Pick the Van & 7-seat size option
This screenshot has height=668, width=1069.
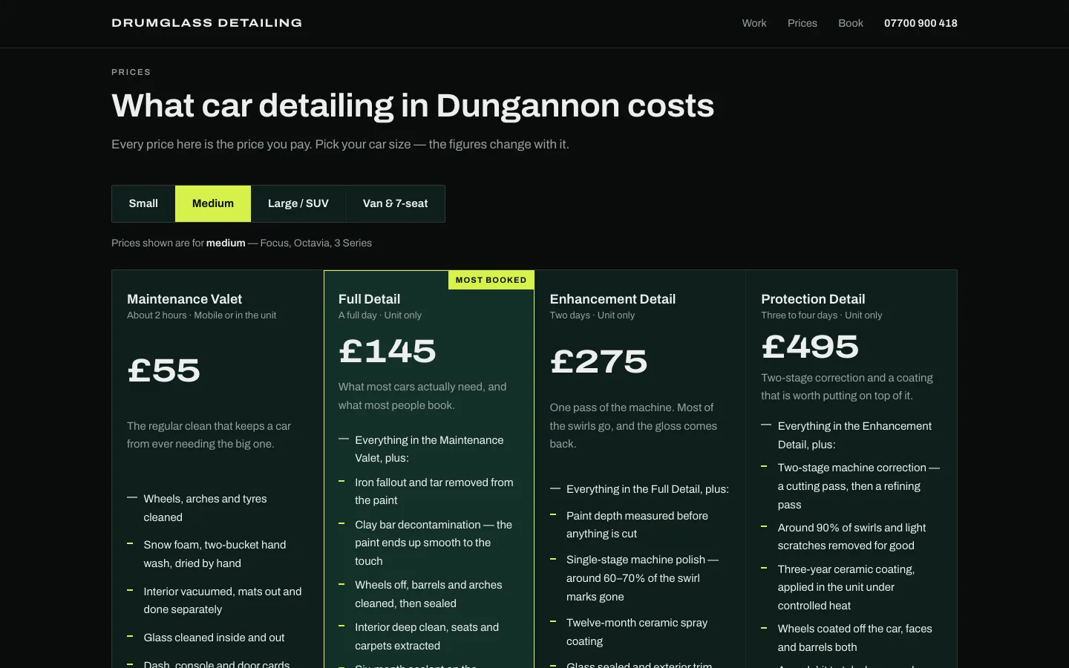[x=395, y=203]
